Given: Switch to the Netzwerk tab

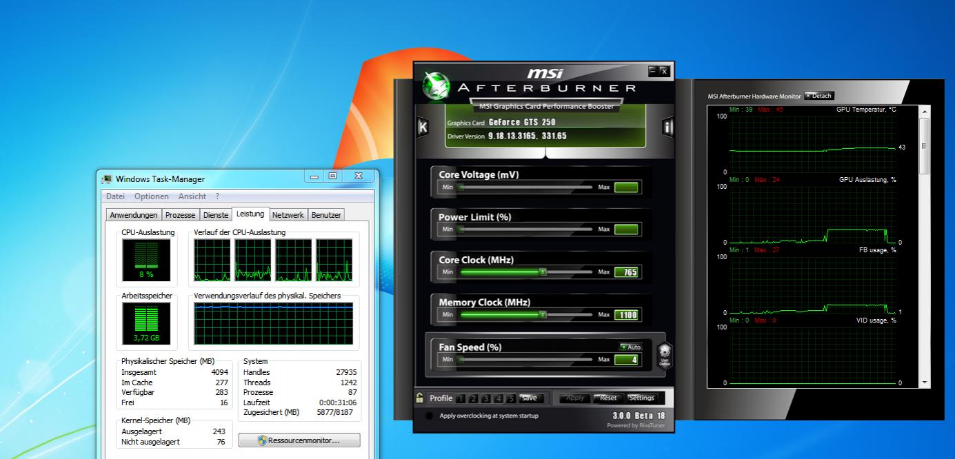Looking at the screenshot, I should pyautogui.click(x=288, y=215).
